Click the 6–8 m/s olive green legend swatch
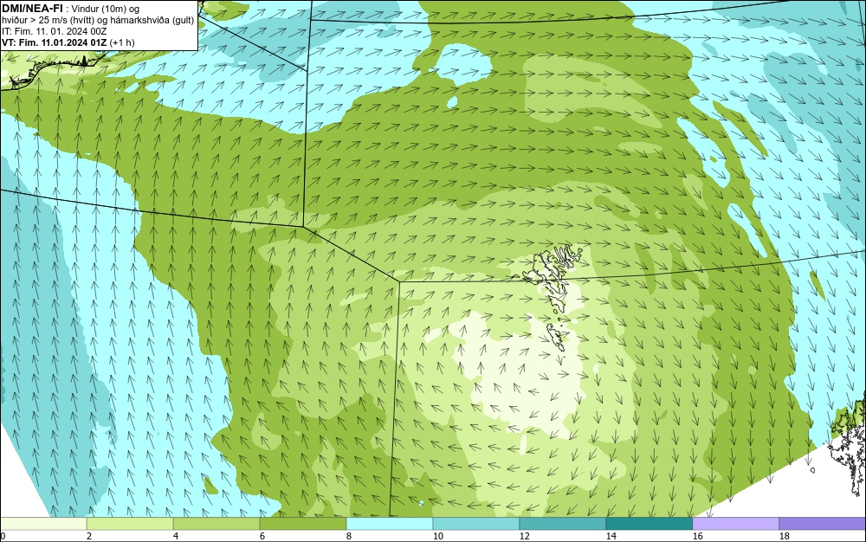 [x=303, y=523]
